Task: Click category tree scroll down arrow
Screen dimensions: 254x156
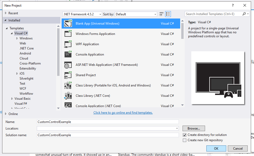Action: [58, 108]
